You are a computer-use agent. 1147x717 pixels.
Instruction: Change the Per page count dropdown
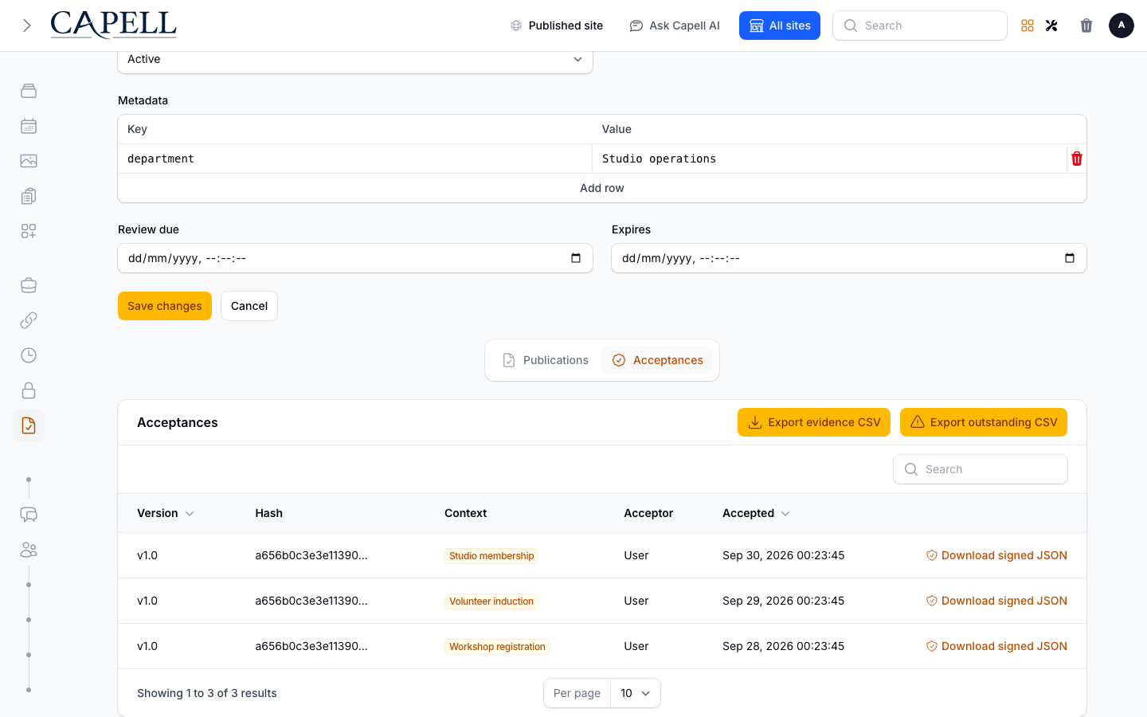[635, 693]
